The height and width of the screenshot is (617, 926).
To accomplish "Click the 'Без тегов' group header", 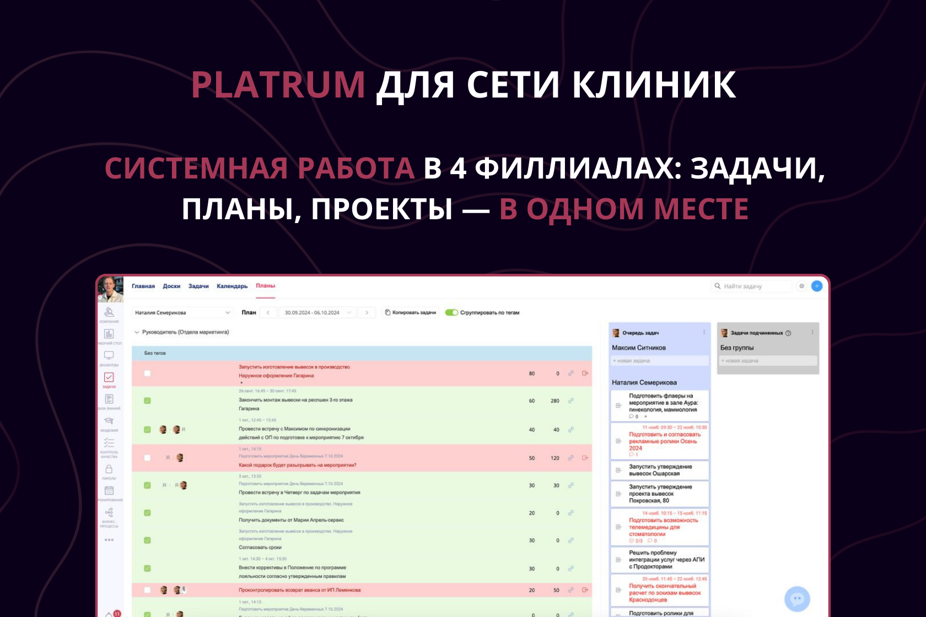I will click(x=362, y=353).
